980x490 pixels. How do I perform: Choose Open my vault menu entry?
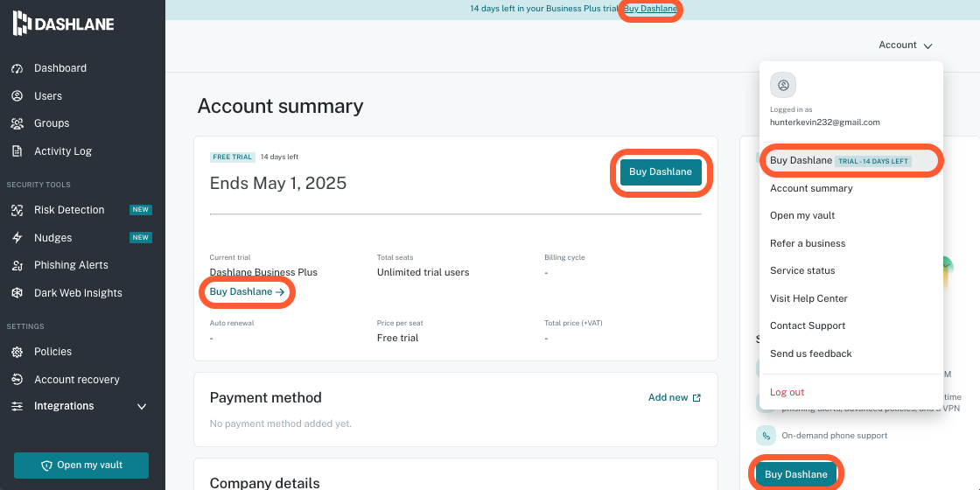802,215
